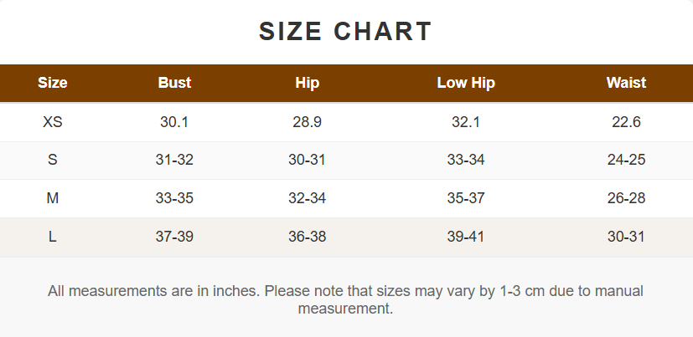Image resolution: width=693 pixels, height=337 pixels.
Task: Click L hip value 36-38
Action: pos(307,237)
